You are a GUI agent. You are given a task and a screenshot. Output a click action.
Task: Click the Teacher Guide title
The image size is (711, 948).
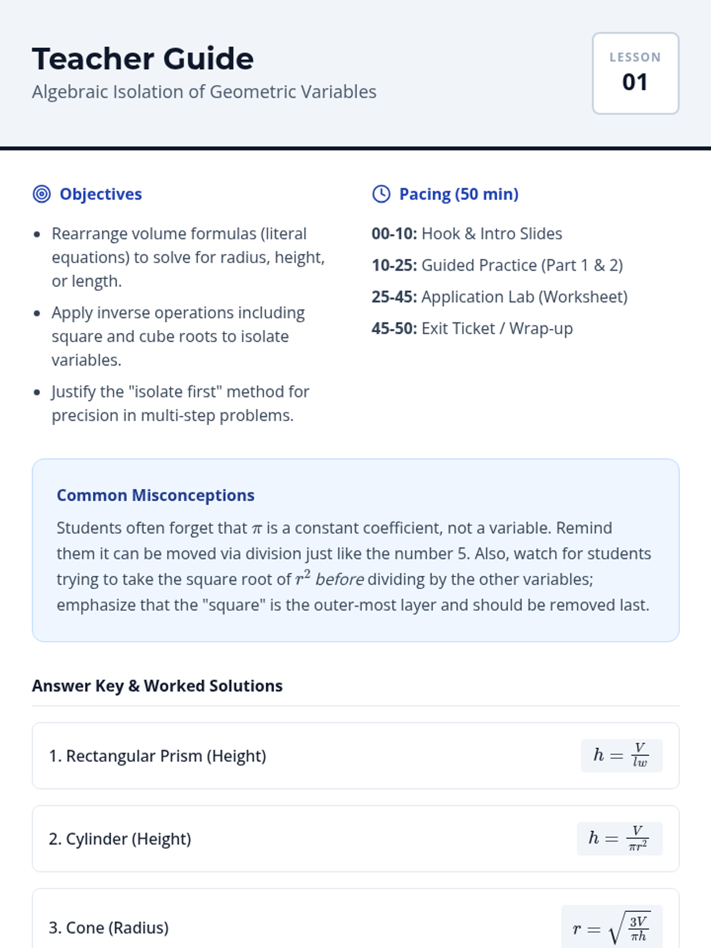(143, 59)
